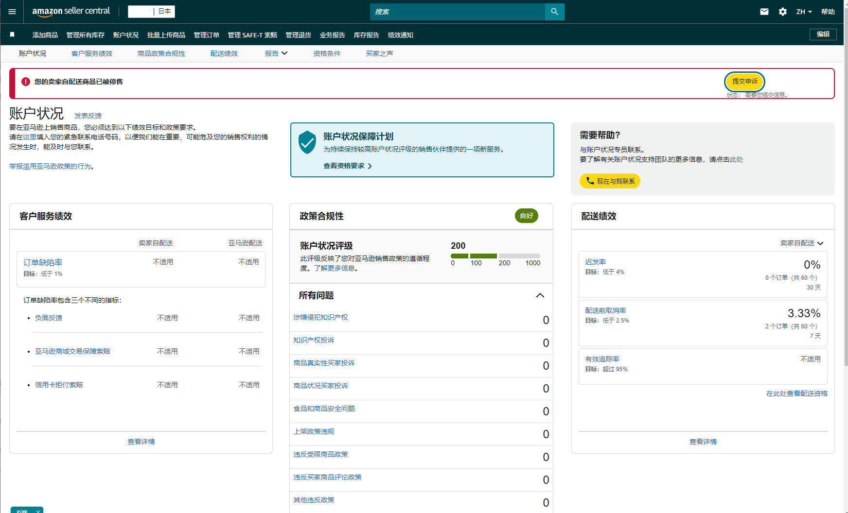Click the Amazon Seller Central logo
Viewport: 848px width, 513px height.
click(x=71, y=12)
